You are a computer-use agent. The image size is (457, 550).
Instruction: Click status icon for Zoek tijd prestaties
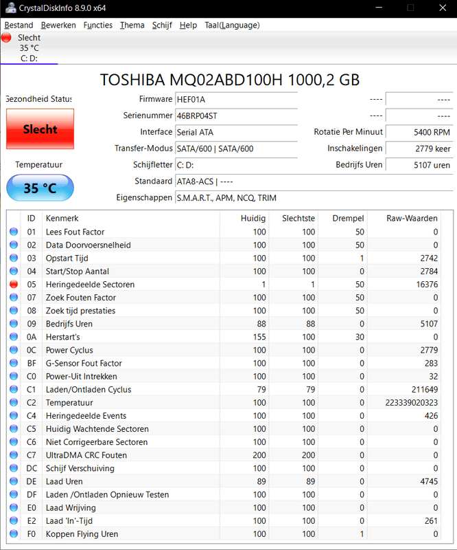click(x=14, y=311)
